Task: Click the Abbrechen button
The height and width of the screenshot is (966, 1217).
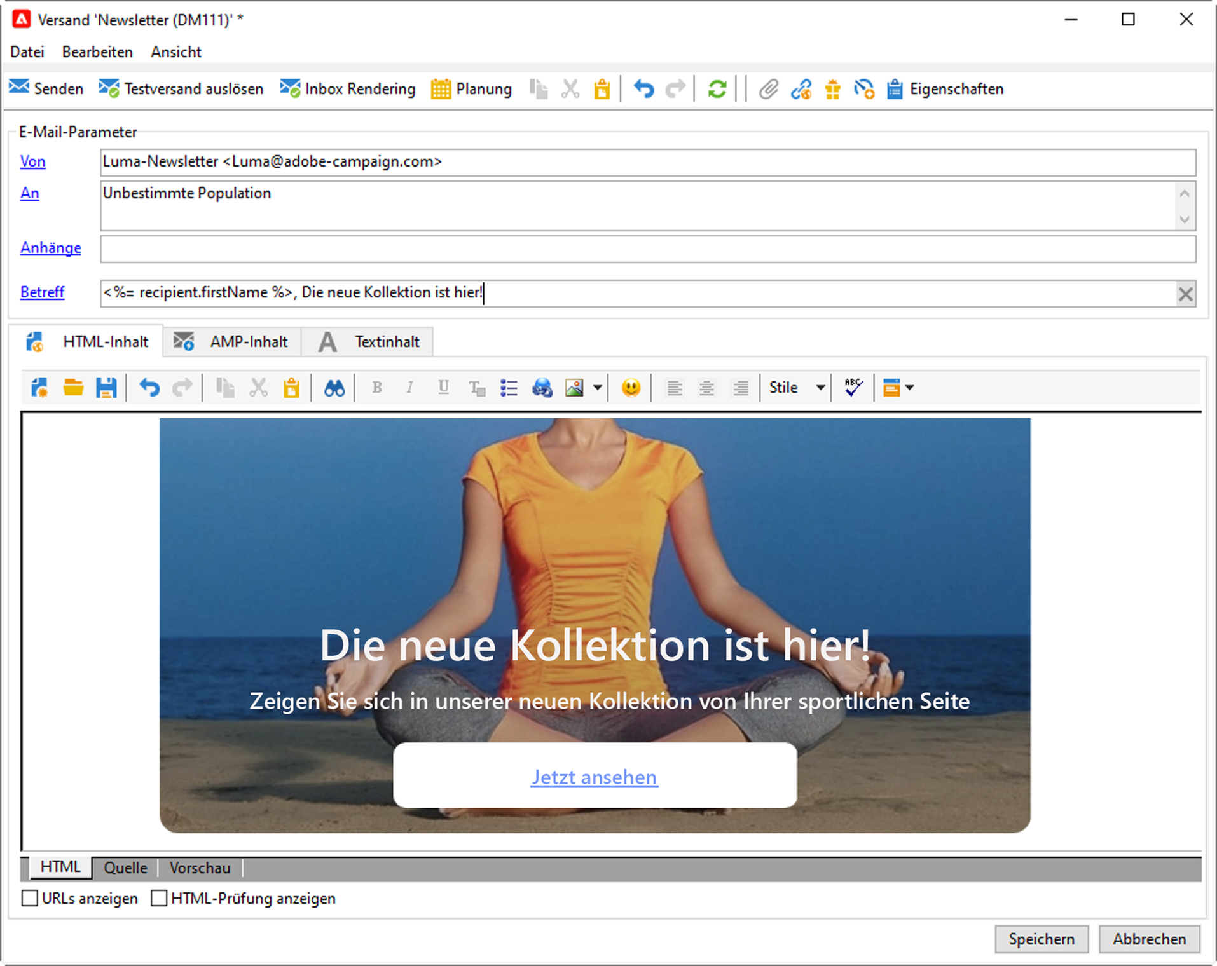Action: (1150, 939)
